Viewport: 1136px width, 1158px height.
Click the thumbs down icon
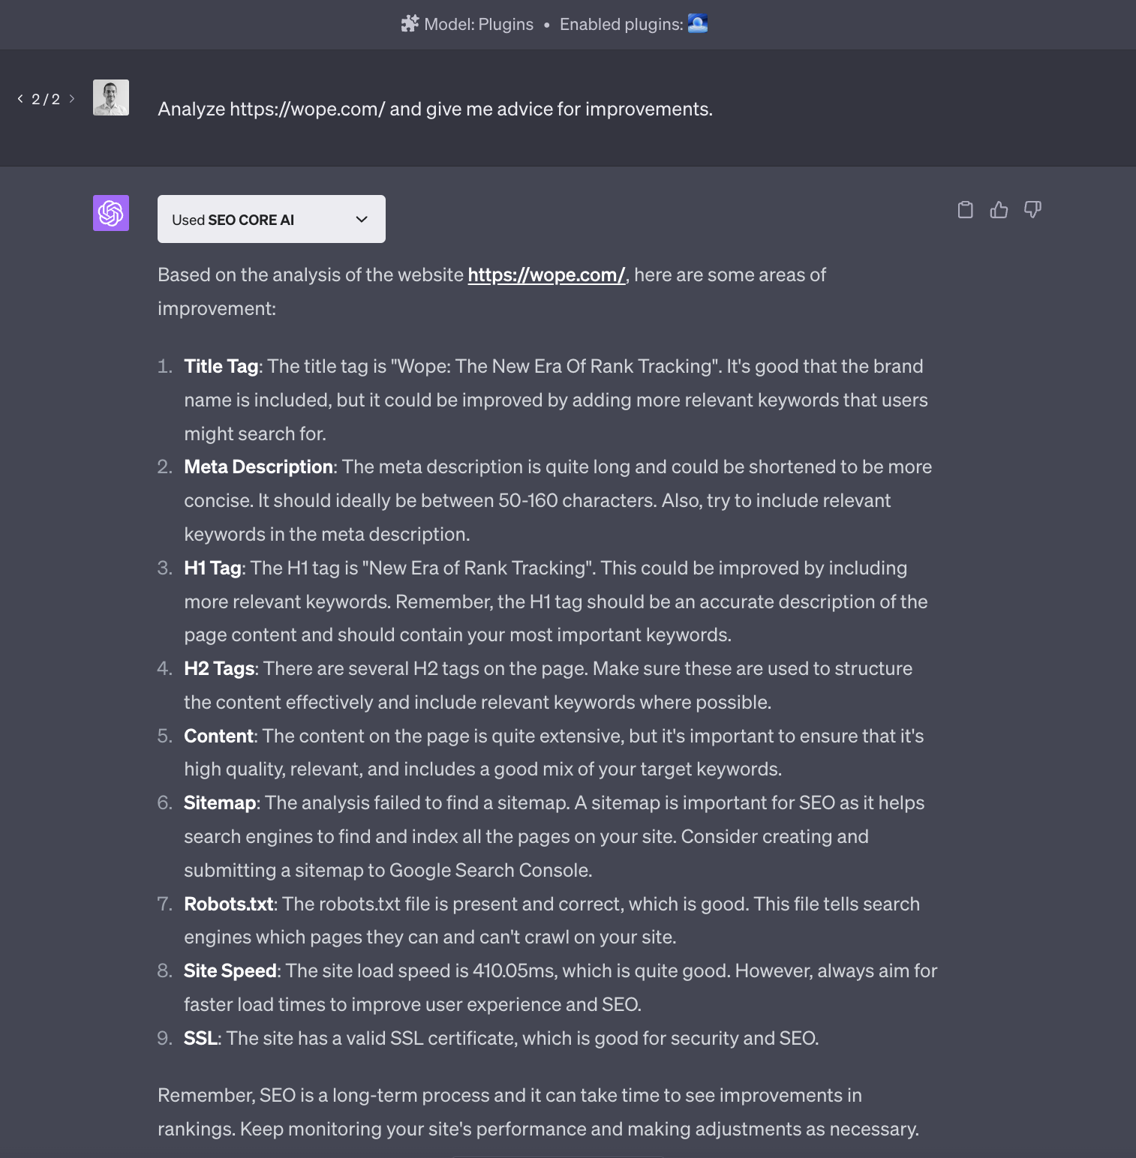[x=1032, y=210]
